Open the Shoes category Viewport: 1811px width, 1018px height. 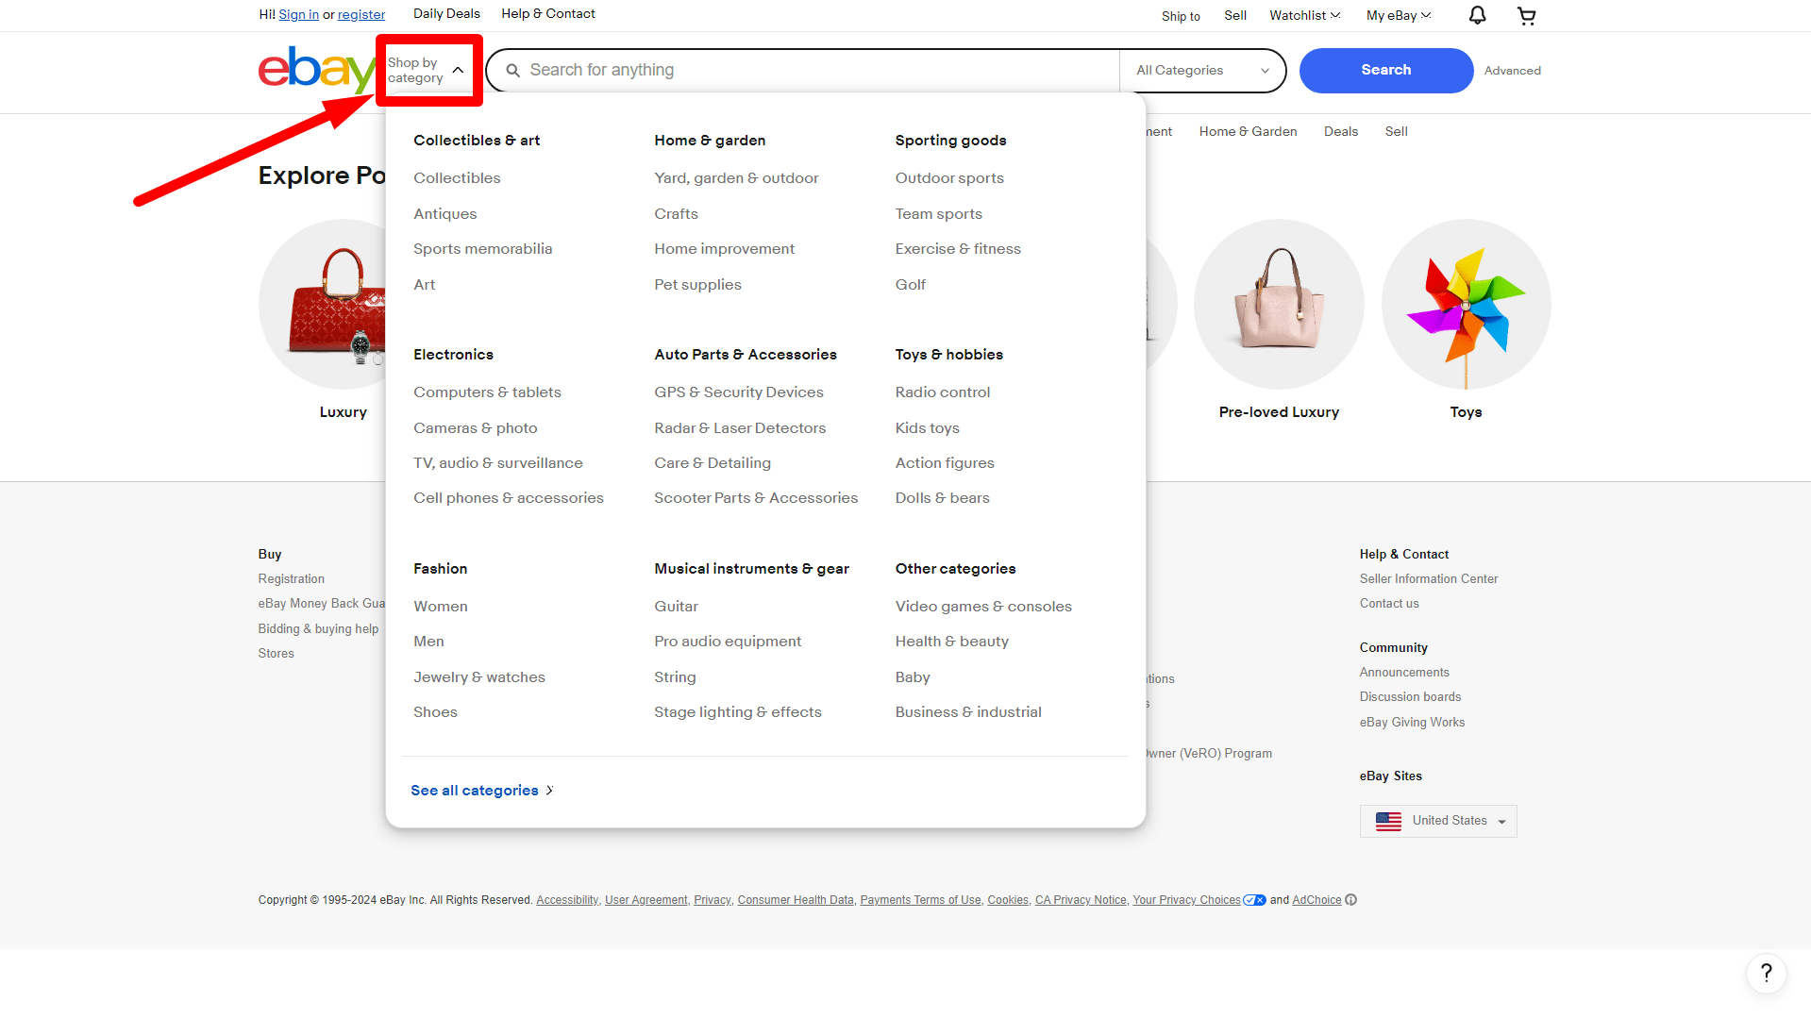435,712
